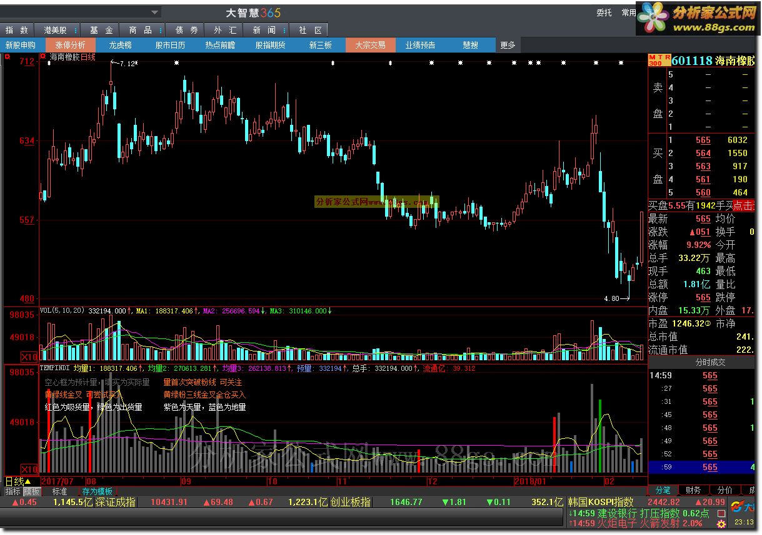Select the 慧搜 tab
This screenshot has width=762, height=535.
[471, 45]
